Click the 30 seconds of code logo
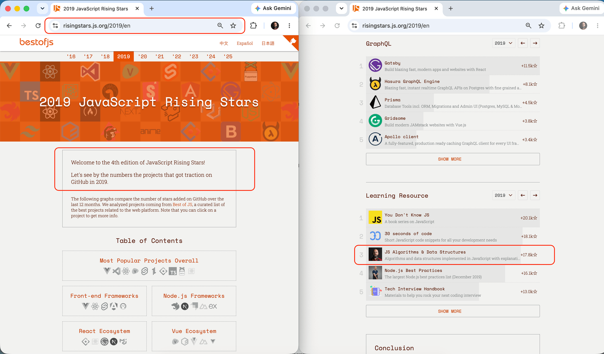 pyautogui.click(x=375, y=236)
